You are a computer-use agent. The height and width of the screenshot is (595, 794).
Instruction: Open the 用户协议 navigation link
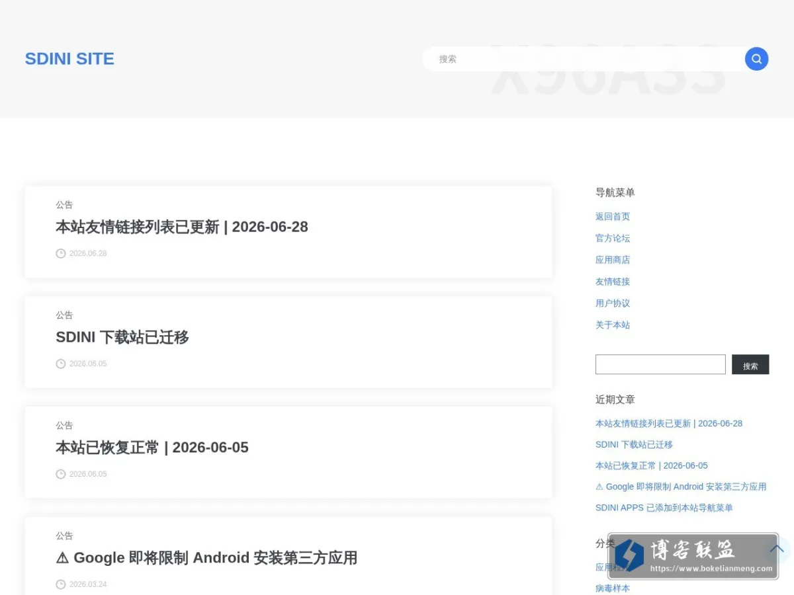[x=613, y=303]
